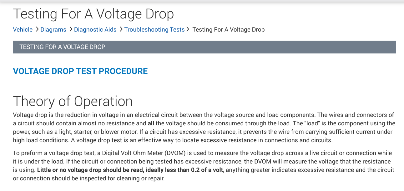Viewport: 404px width, 191px height.
Task: Click the blue VOLTAGE DROP TEST PROCEDURE heading
Action: pos(80,71)
